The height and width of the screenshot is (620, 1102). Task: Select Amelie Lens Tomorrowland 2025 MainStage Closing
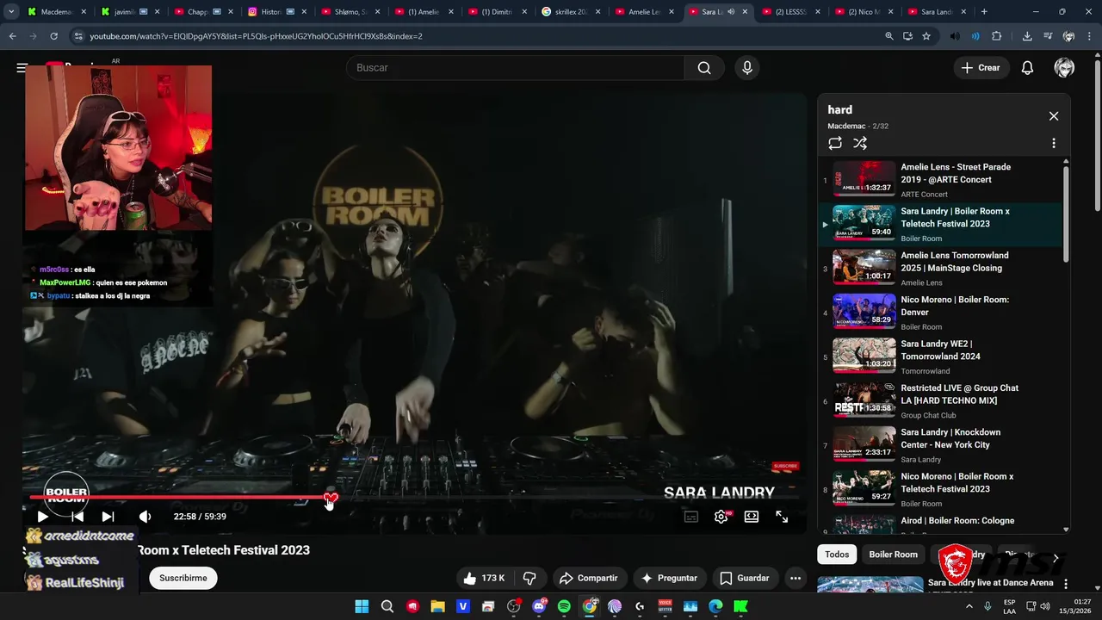(x=940, y=269)
